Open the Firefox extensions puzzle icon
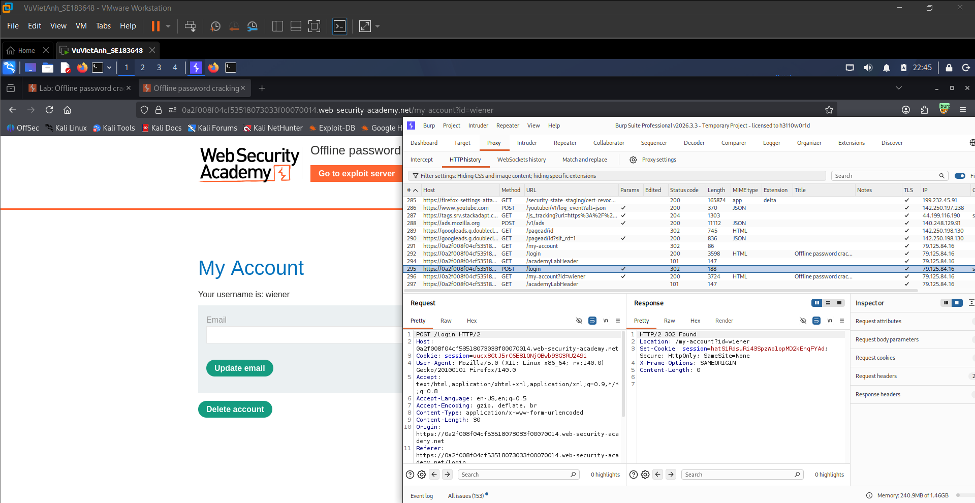975x503 pixels. point(924,110)
